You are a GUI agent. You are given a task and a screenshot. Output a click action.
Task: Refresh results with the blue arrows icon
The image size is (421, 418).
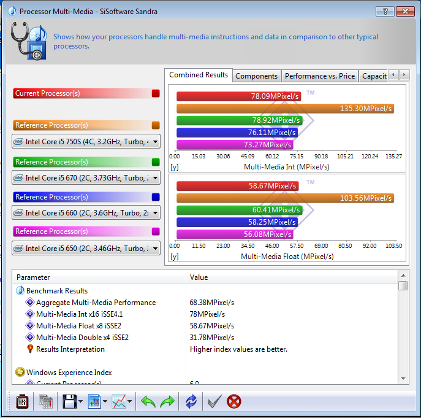pyautogui.click(x=191, y=401)
